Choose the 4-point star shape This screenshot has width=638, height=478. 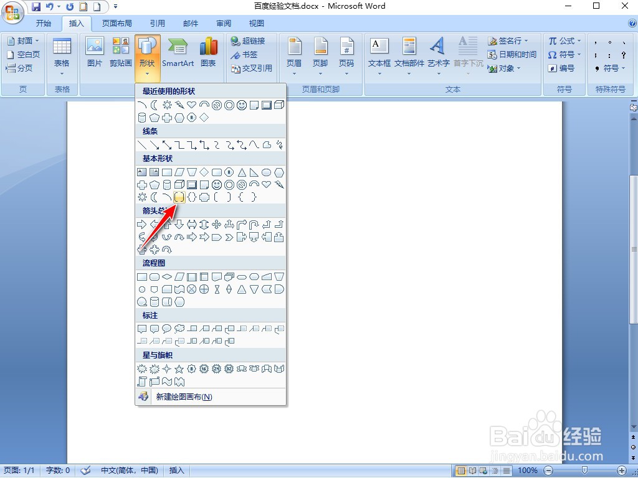[167, 369]
